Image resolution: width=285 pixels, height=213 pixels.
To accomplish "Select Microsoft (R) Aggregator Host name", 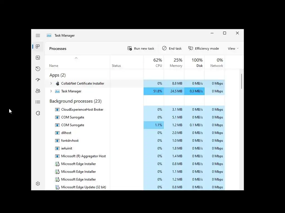I will point(83,156).
